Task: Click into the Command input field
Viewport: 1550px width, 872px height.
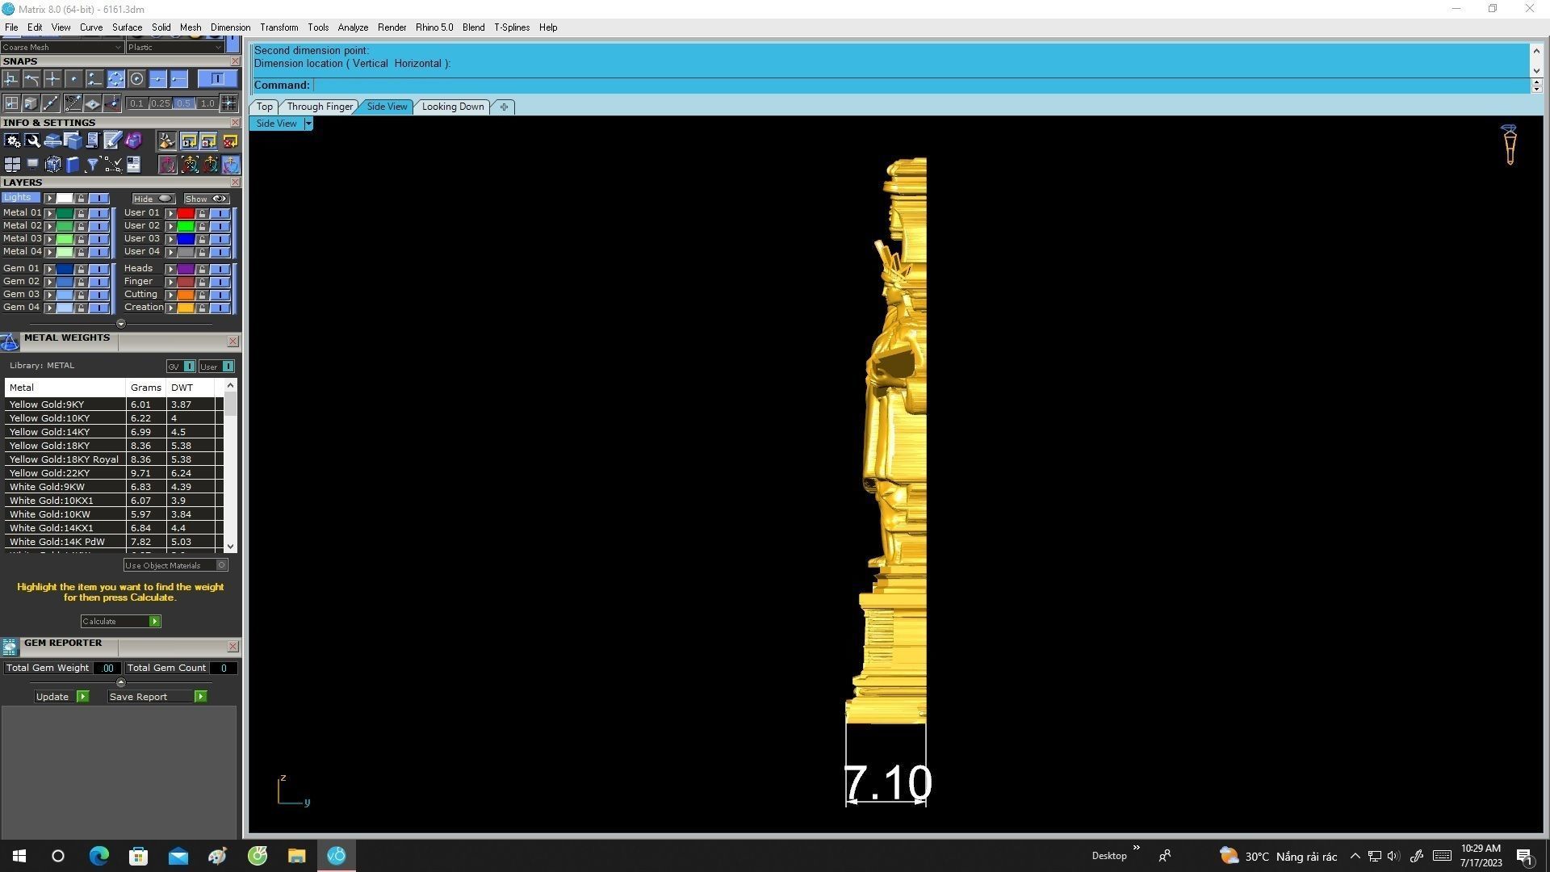Action: 920,86
